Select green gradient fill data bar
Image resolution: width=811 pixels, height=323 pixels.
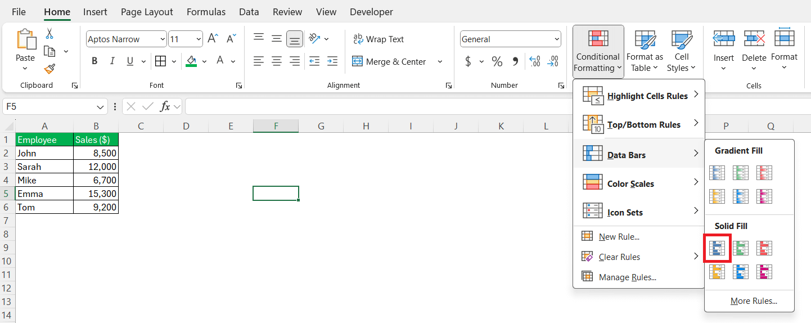(x=741, y=172)
